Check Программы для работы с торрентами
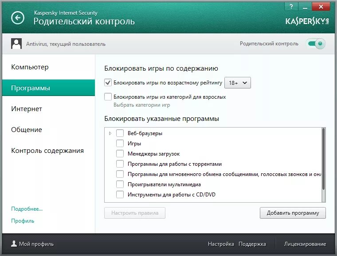 tap(120, 164)
